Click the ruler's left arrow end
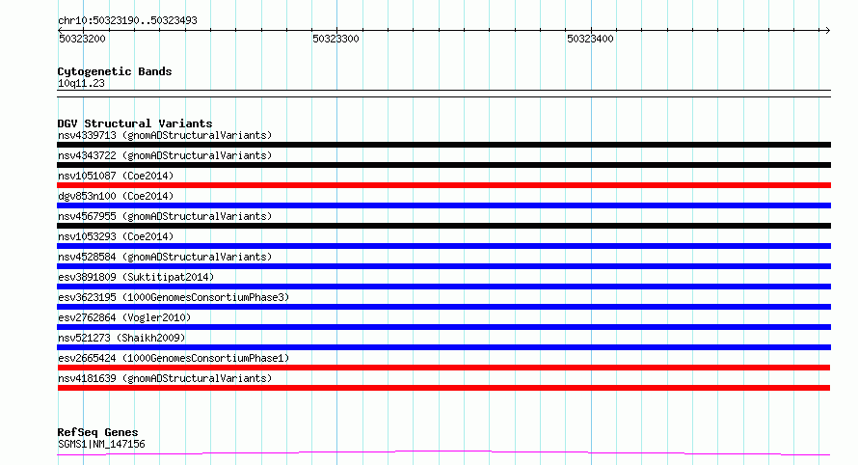 click(61, 30)
